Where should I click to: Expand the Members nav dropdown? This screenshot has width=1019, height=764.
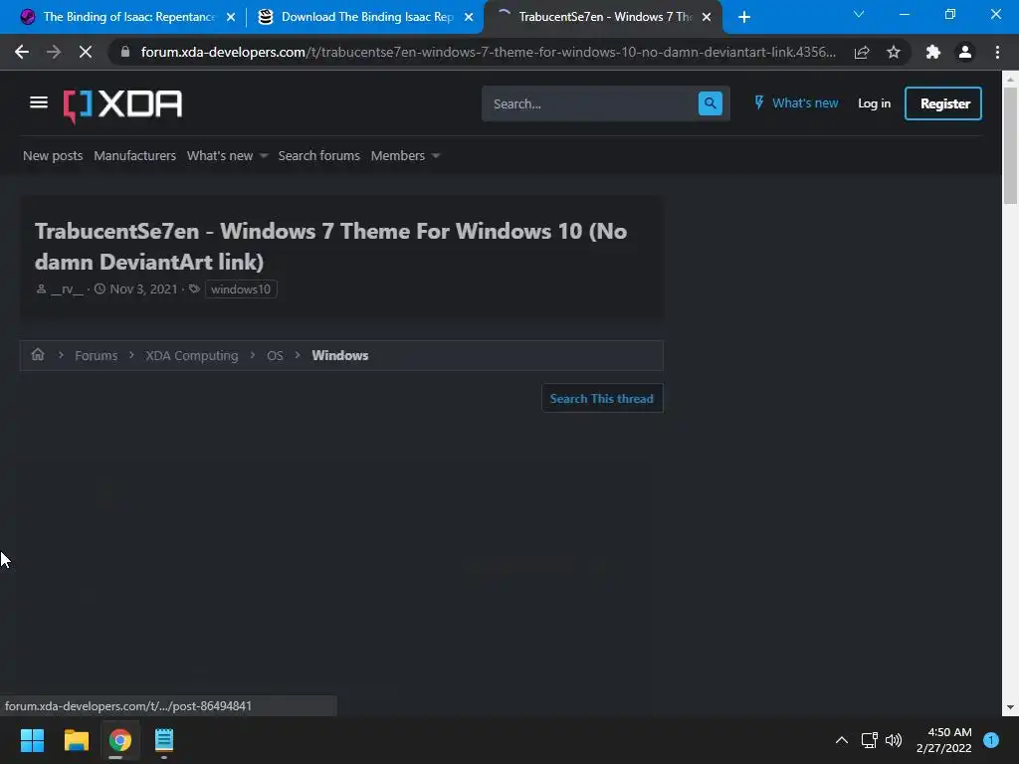click(x=436, y=156)
